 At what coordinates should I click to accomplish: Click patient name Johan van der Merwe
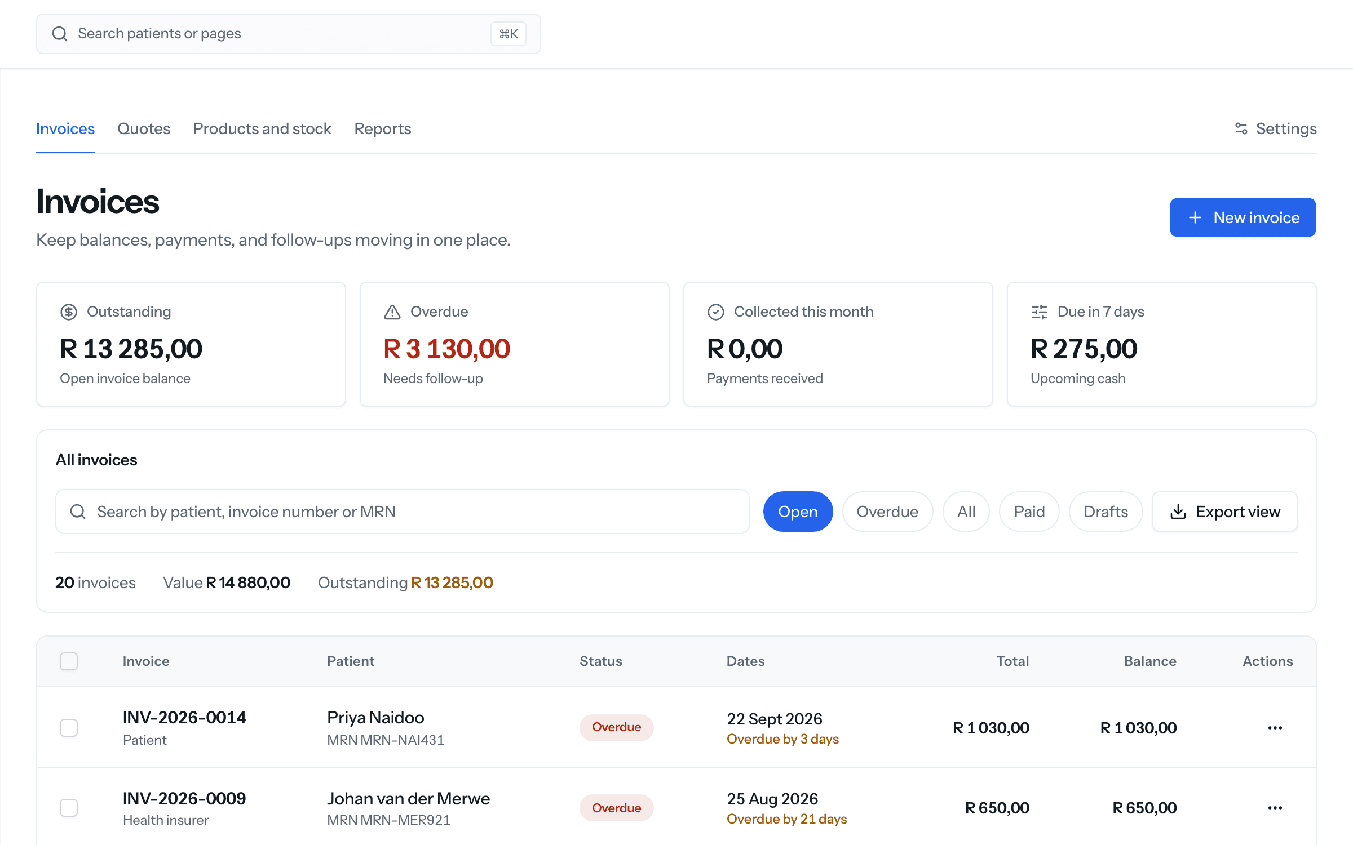tap(409, 798)
